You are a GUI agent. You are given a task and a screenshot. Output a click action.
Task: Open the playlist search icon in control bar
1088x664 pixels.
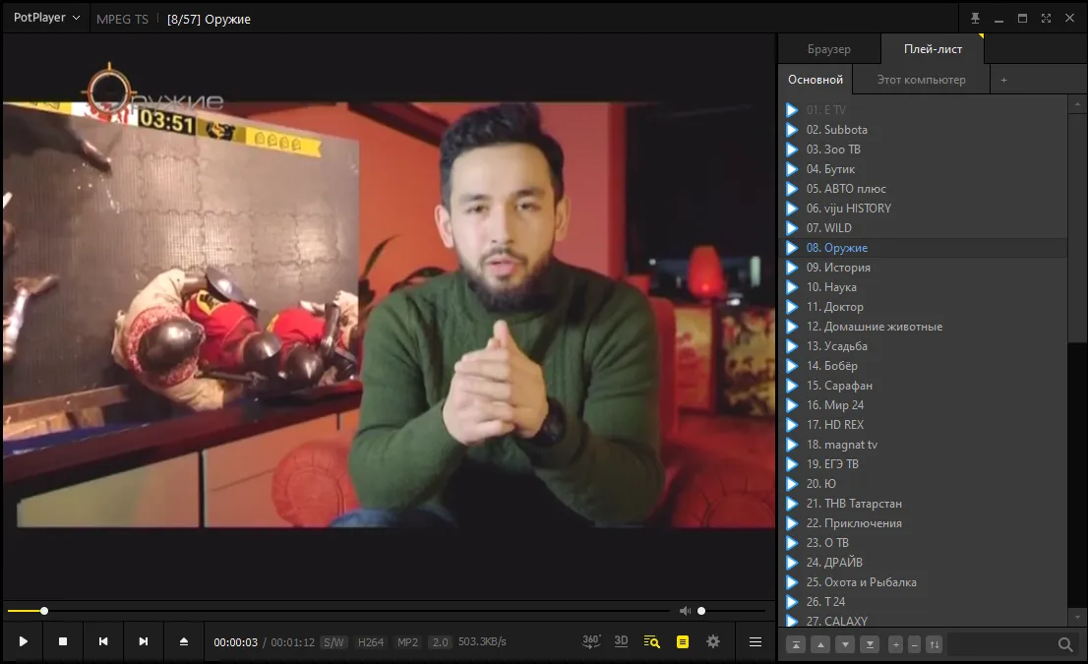651,641
